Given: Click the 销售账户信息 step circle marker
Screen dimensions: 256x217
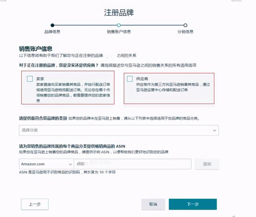Looking at the screenshot, I should [x=119, y=25].
